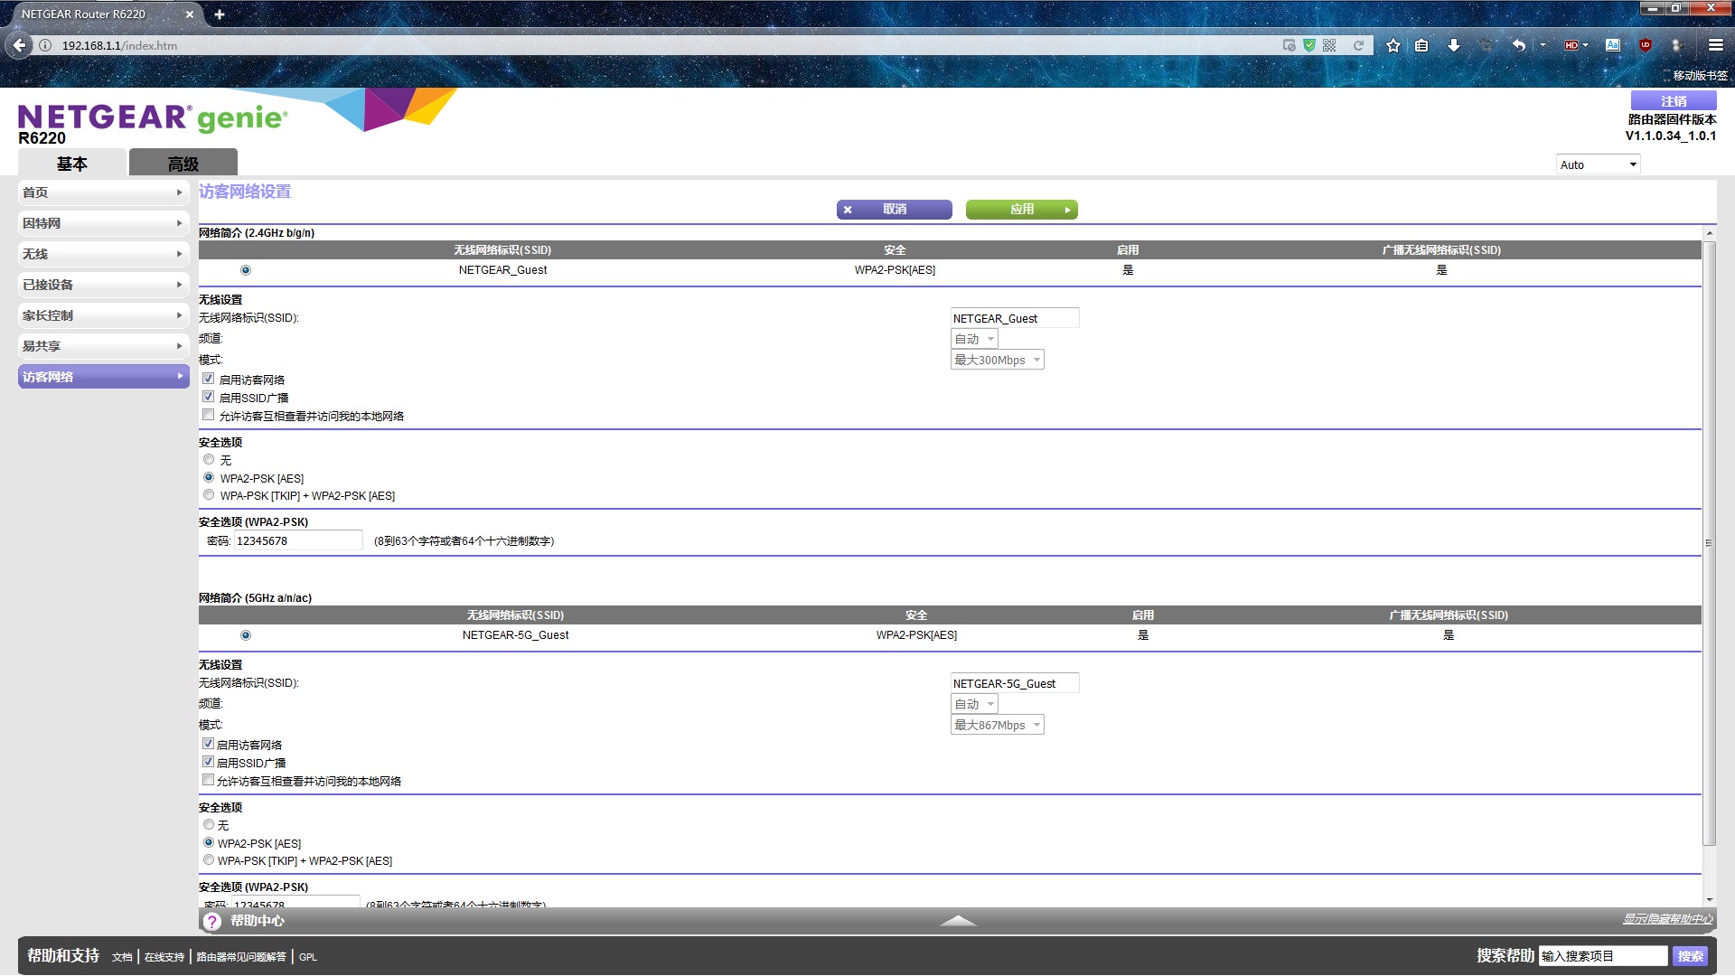Open the 易共享 sidebar menu
The width and height of the screenshot is (1735, 976).
tap(103, 346)
